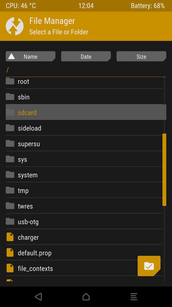Screen dimensions: 172x307
Task: Click the sbin folder icon
Action: coord(10,97)
